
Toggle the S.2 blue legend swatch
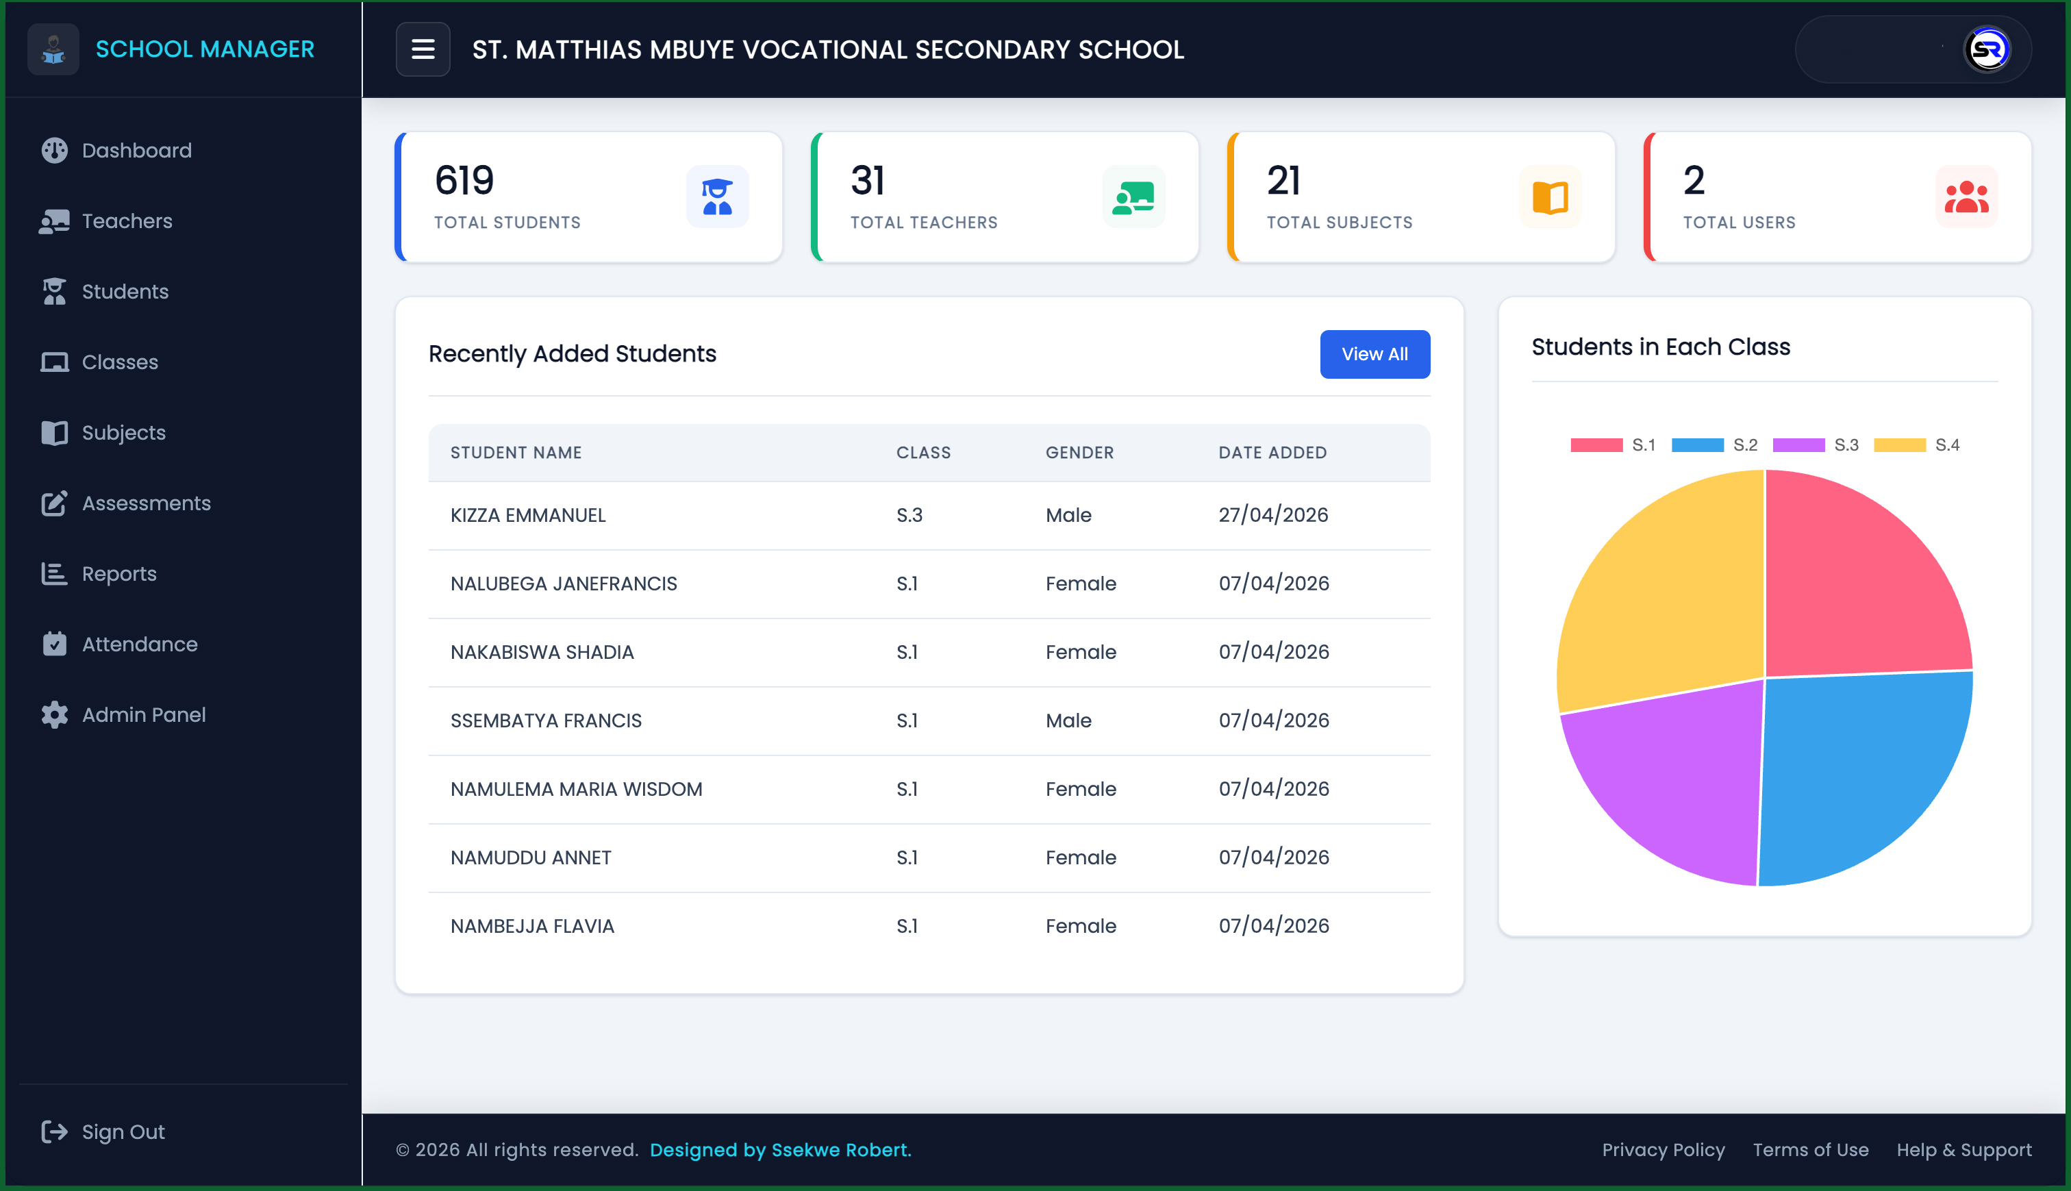(x=1697, y=445)
